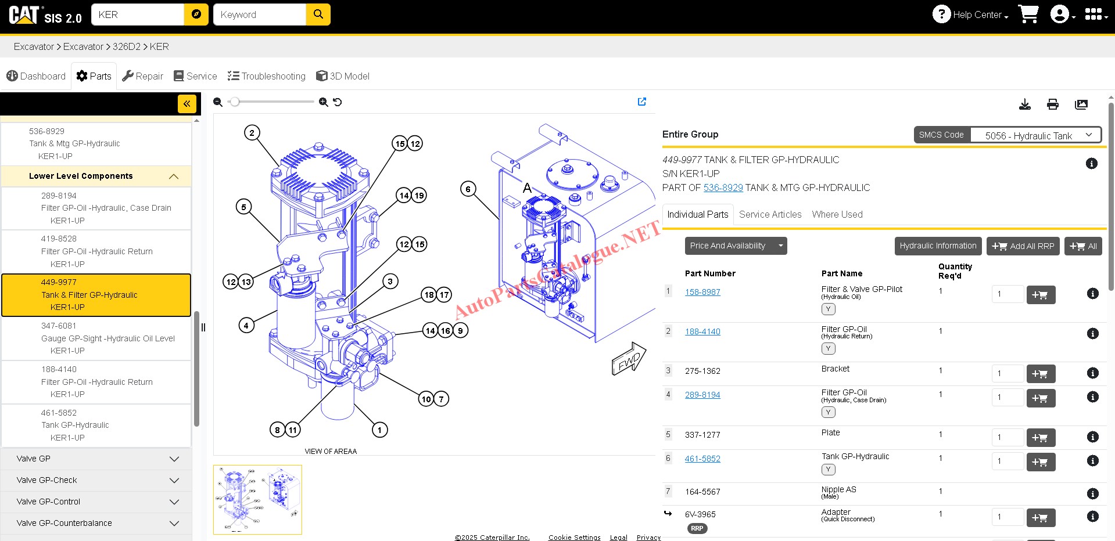Toggle the Y badge under Tank GP-Hydraulic

click(828, 470)
